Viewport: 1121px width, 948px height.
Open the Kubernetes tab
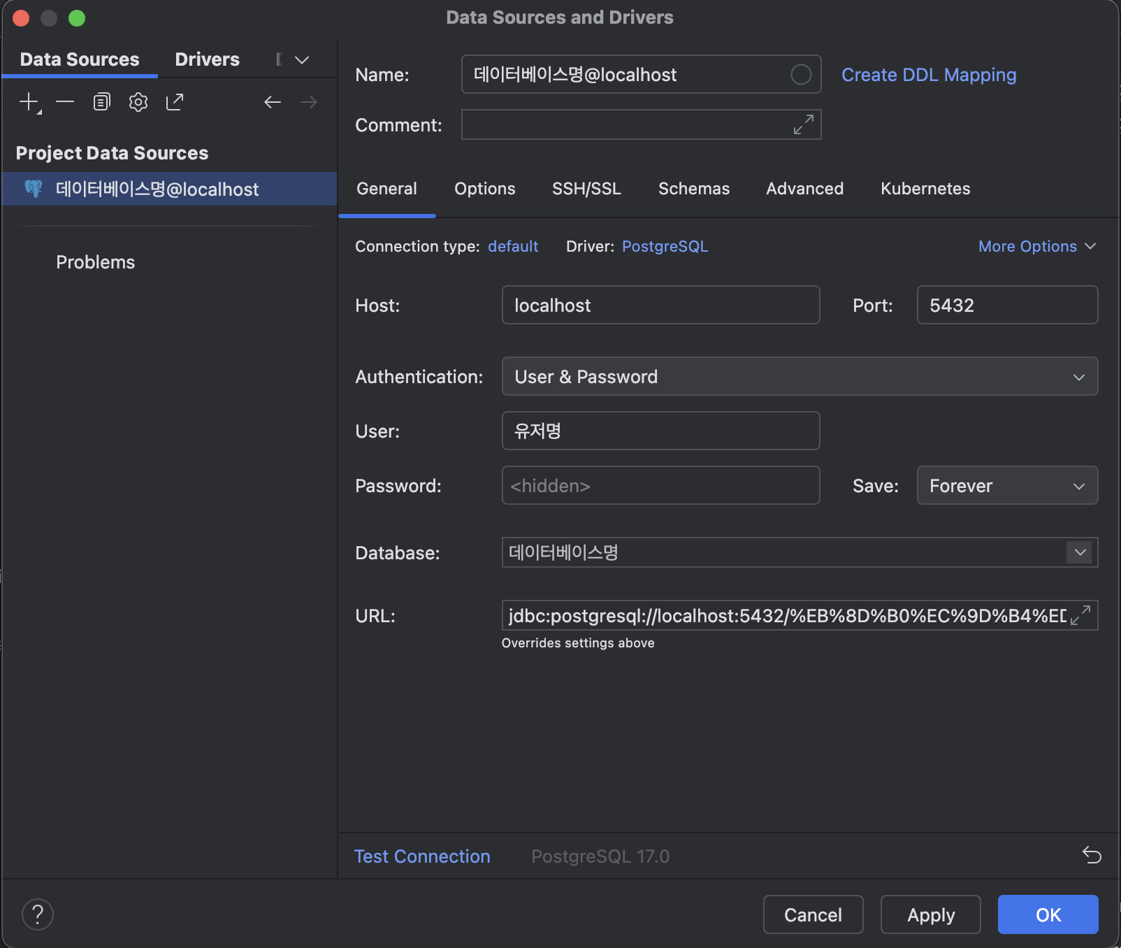925,189
